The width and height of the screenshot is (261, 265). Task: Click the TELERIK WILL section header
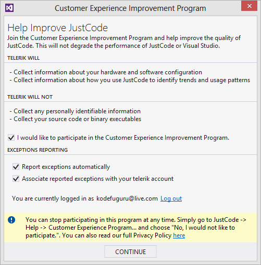click(x=23, y=58)
